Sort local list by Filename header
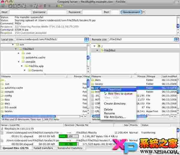Screen dimensions: 180x155 (34, 76)
